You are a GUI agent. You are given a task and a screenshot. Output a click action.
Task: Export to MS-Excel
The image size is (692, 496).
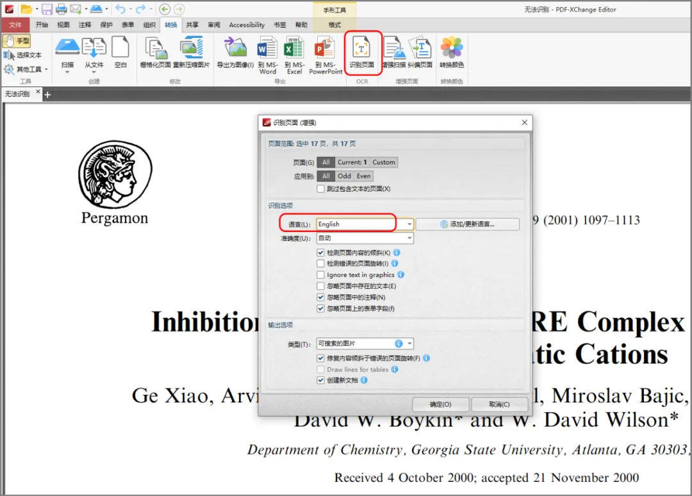(x=294, y=56)
